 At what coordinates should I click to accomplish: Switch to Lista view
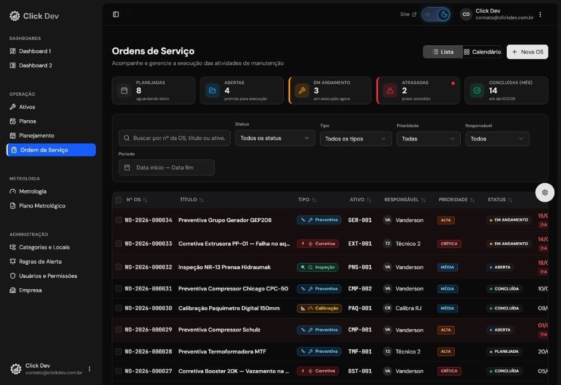point(443,52)
